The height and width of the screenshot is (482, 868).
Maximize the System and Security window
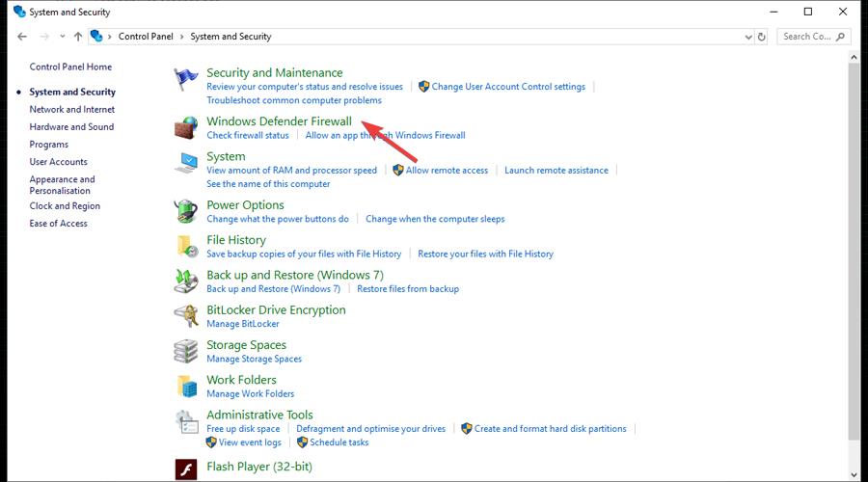(808, 12)
